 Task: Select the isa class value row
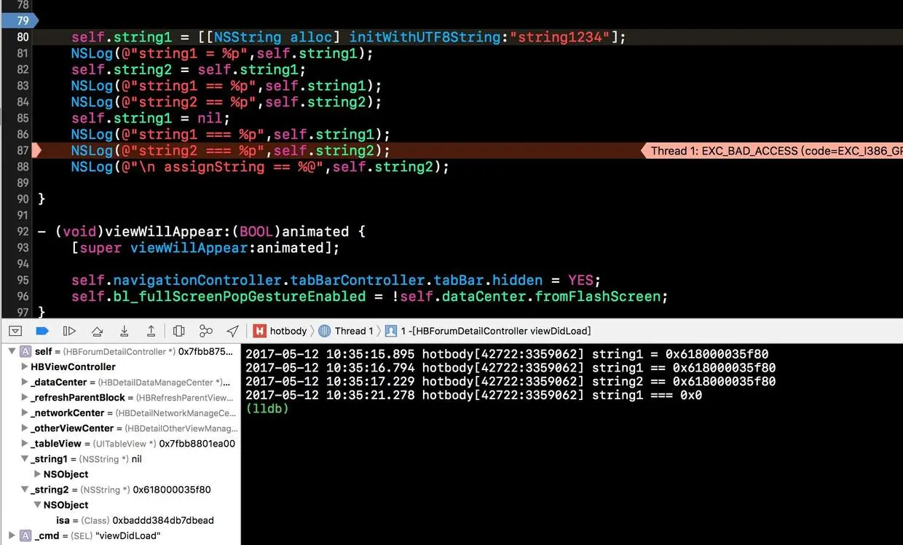(x=135, y=520)
